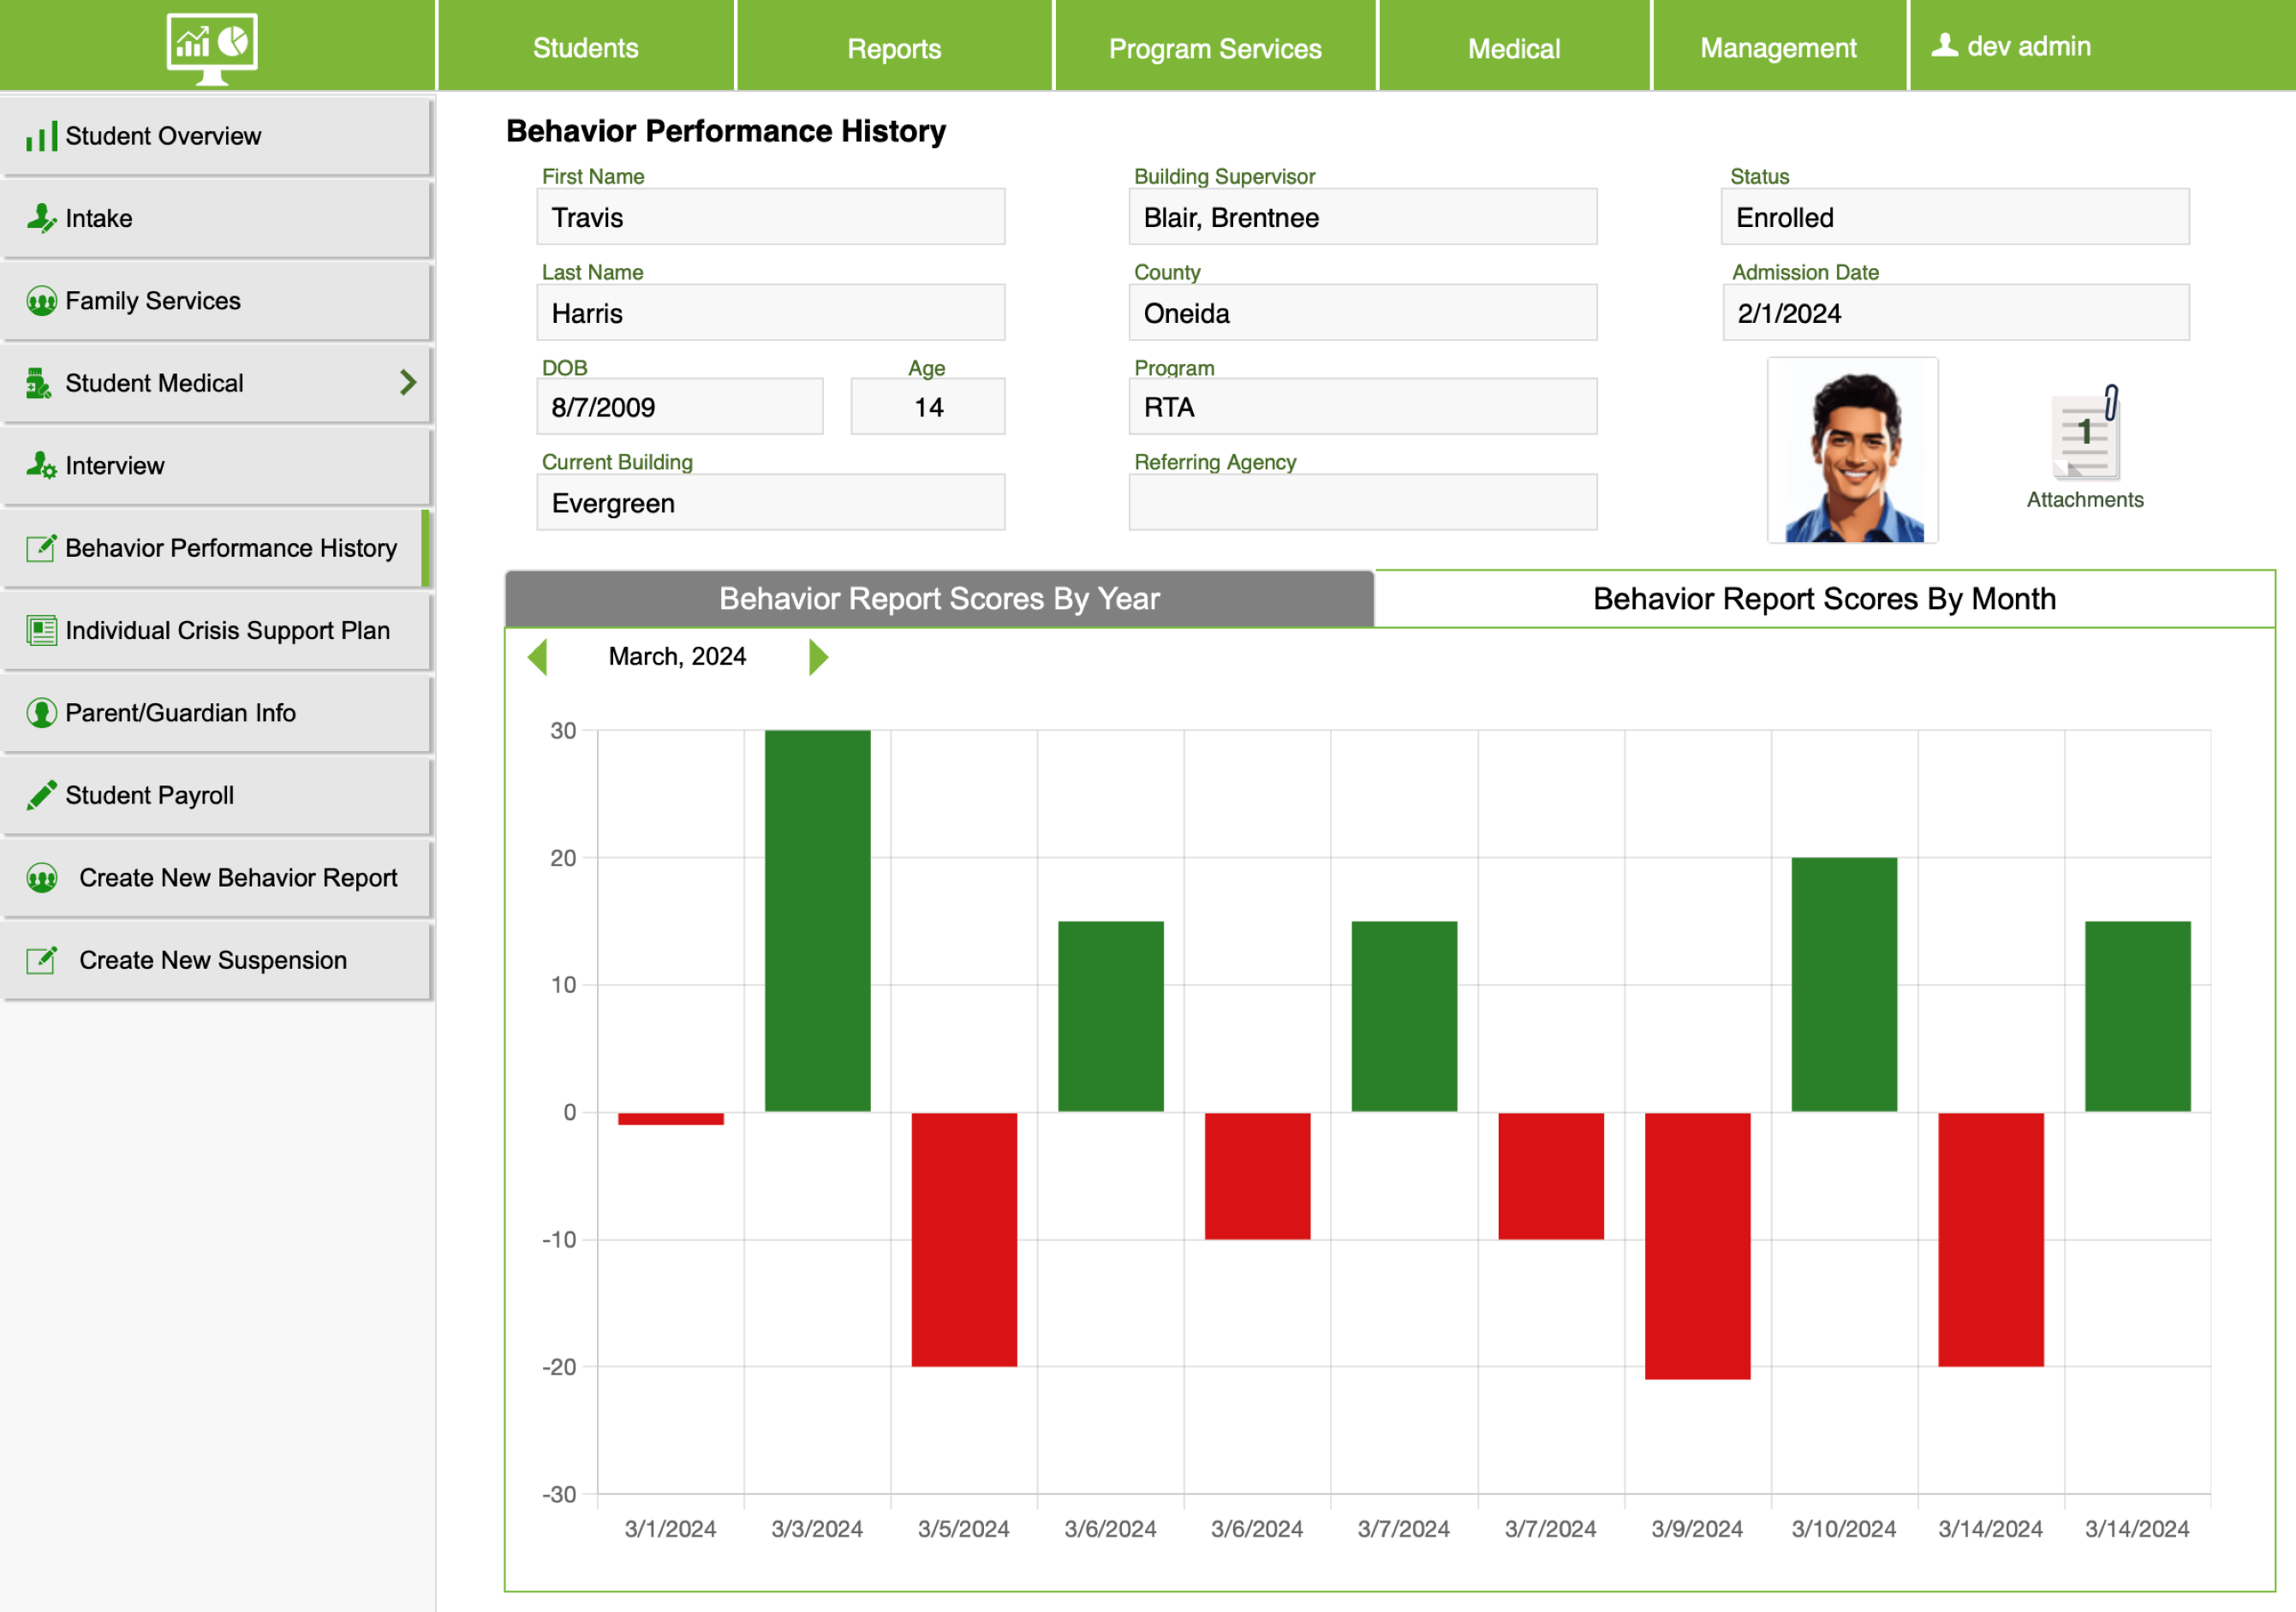The width and height of the screenshot is (2296, 1612).
Task: Click the 'Behavior Performance History' page heading
Action: pyautogui.click(x=726, y=131)
